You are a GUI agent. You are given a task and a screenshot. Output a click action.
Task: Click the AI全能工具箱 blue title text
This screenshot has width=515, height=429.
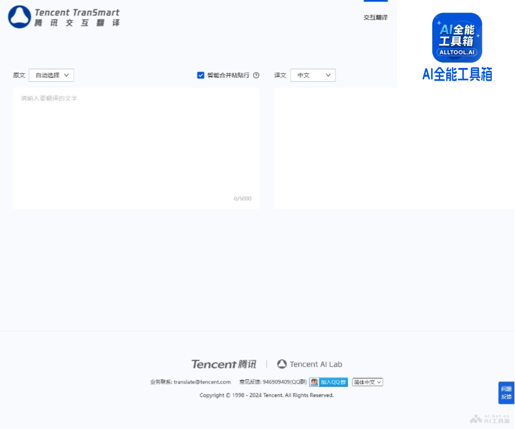457,74
